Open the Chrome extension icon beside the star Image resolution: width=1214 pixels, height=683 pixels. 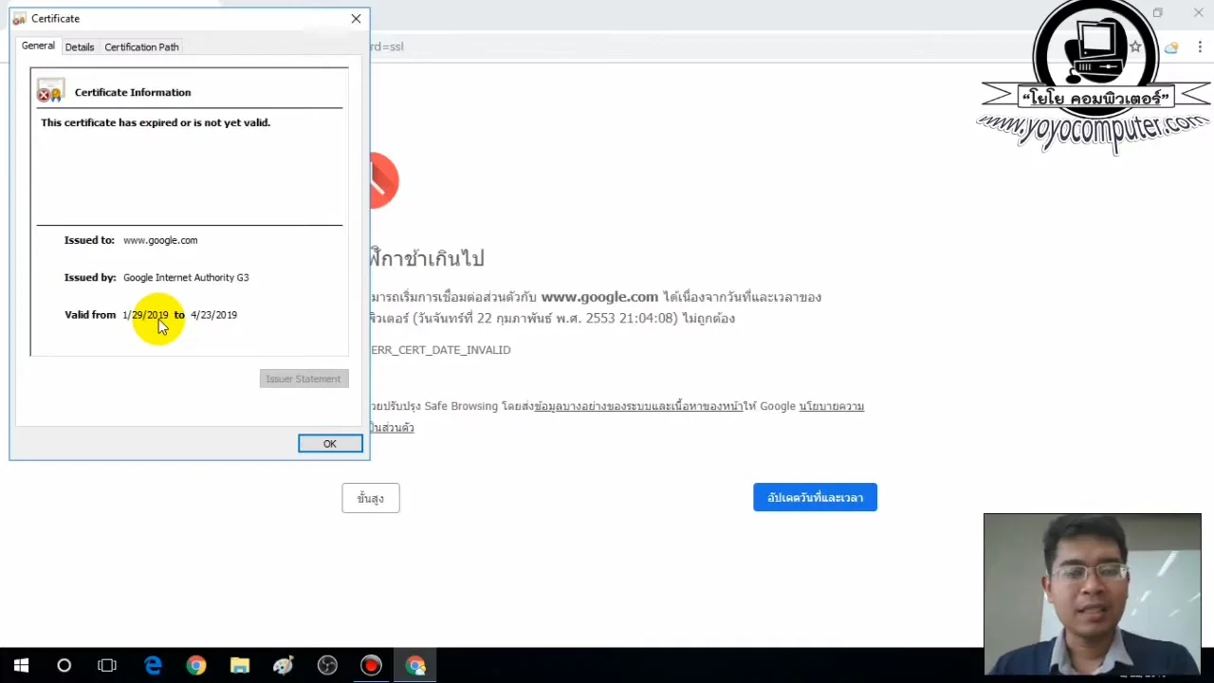tap(1171, 46)
